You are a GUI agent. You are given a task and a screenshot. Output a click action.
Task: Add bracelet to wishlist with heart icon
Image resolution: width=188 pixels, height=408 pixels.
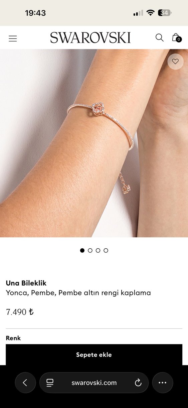(x=175, y=62)
